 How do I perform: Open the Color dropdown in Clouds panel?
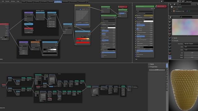[x=191, y=50]
